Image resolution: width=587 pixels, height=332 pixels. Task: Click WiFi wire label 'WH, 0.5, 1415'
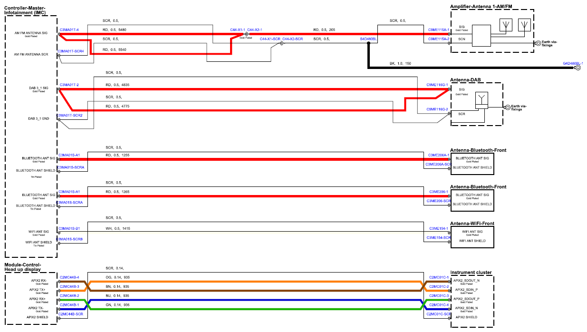(118, 229)
